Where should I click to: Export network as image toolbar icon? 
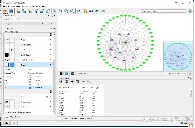click(x=48, y=11)
